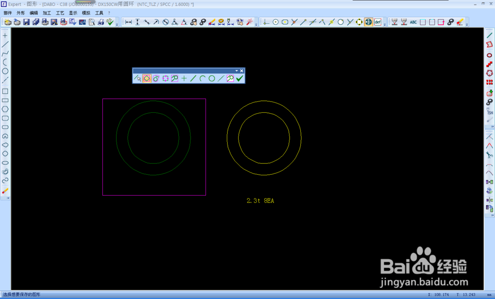Viewport: 495px width, 299px height.
Task: Open the 编辑 menu
Action: coord(34,13)
